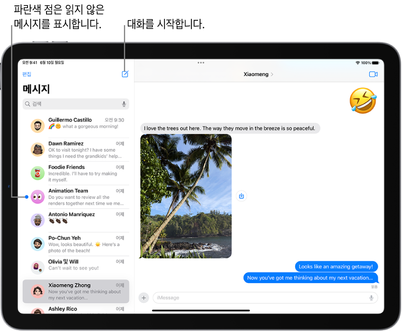Tap the 오전 9:30 timestamp on Guillermo's row
Screen dimensions: 402x331
point(114,120)
